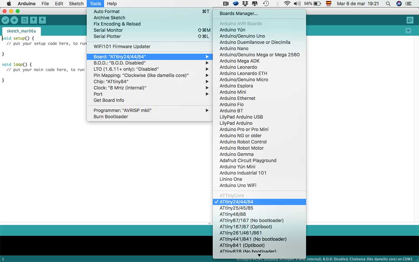Select ATtiny87/167 (No bootloader) board

(x=260, y=220)
